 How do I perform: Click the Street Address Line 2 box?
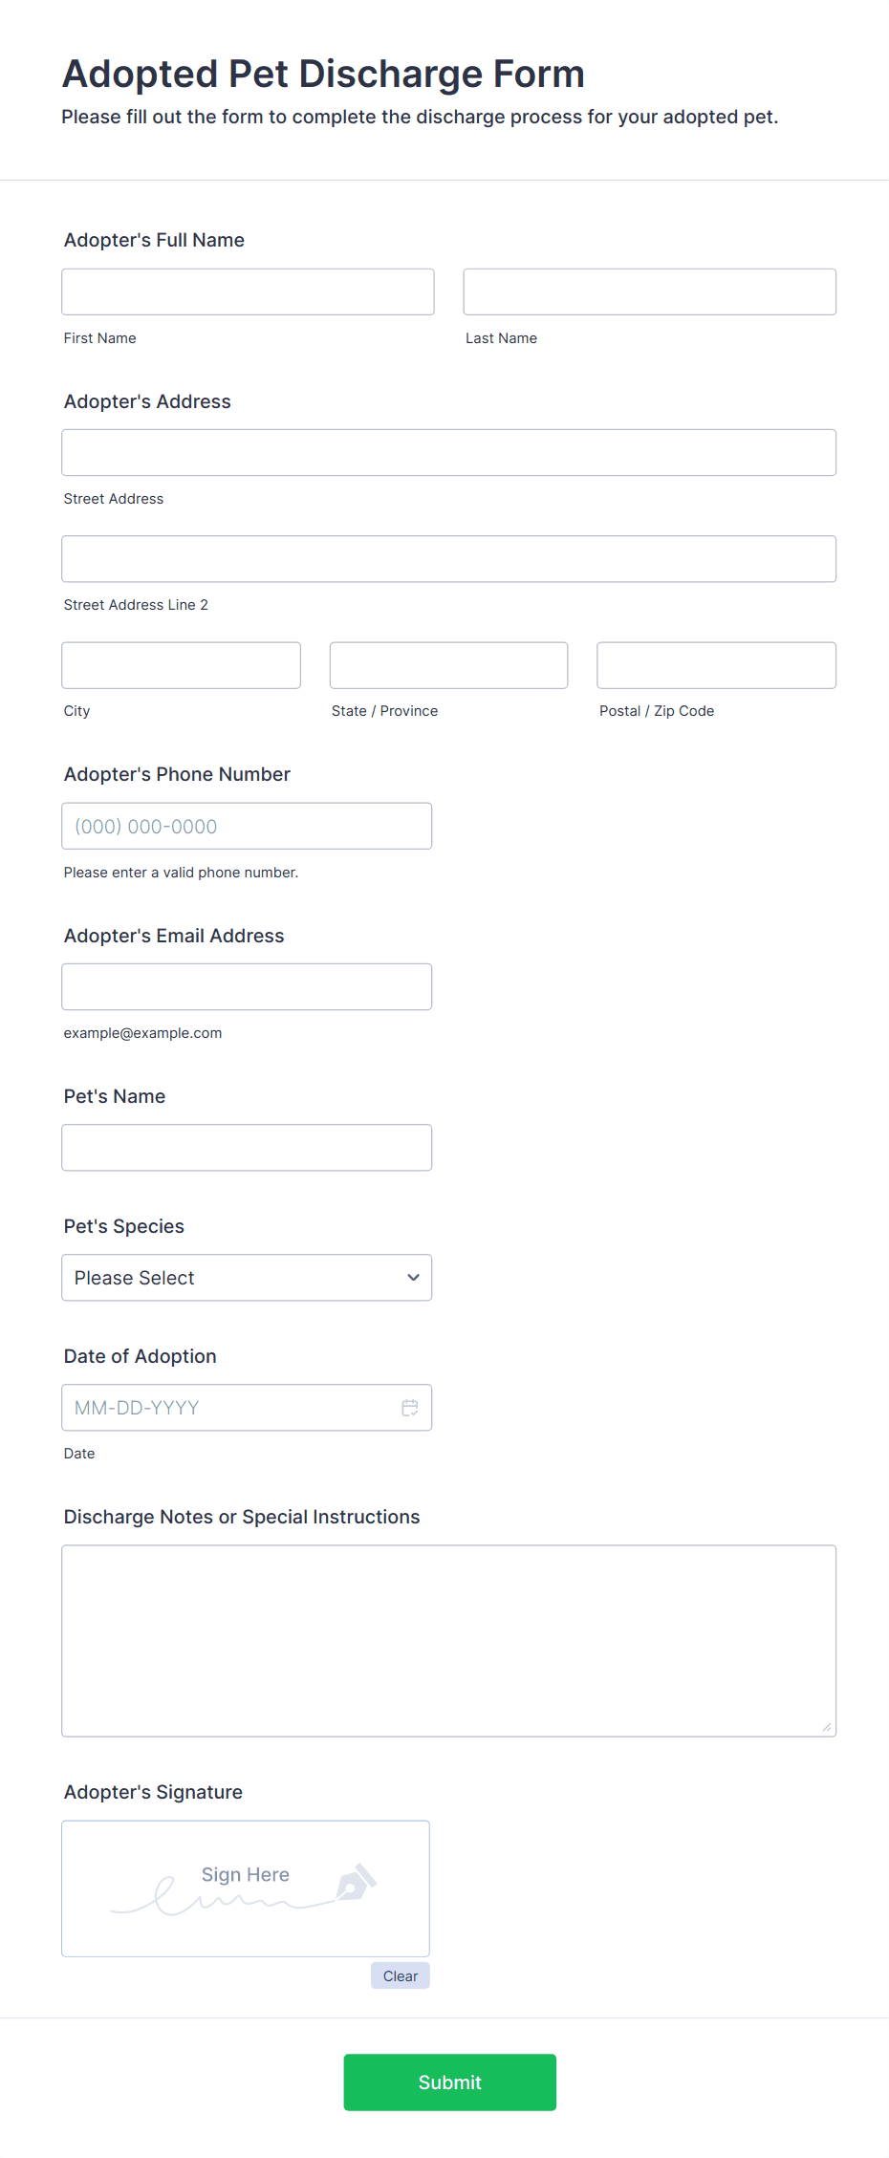[x=448, y=558]
